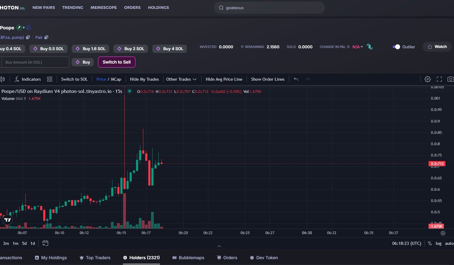Select the 5d time range

(24, 243)
